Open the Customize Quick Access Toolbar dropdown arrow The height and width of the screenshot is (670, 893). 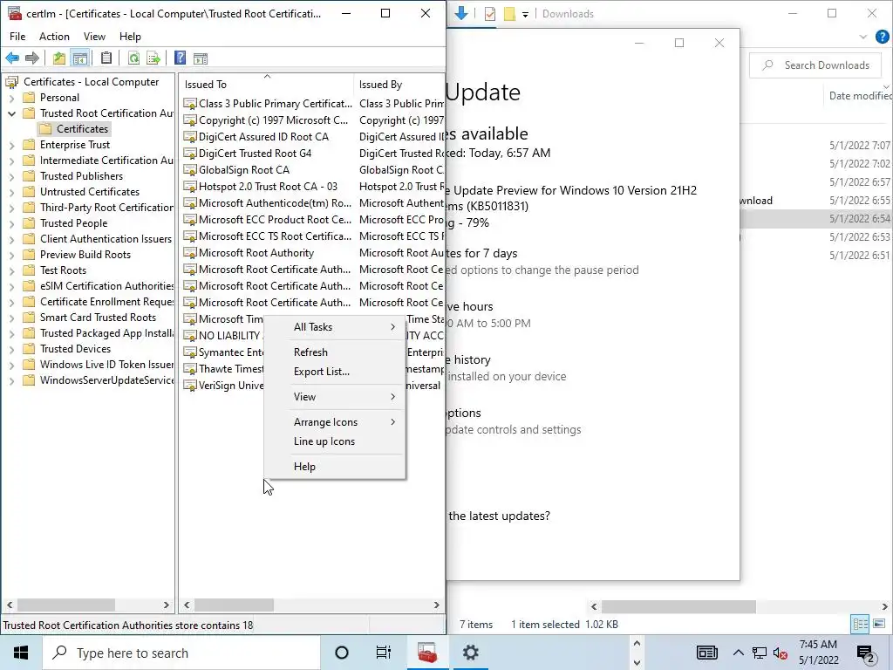[525, 14]
